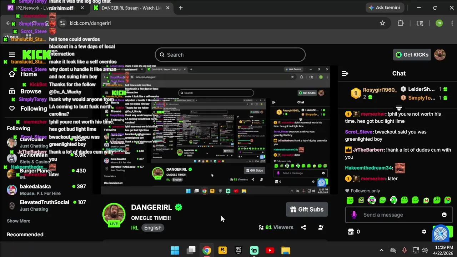Viewport: 457px width, 257px height.
Task: Click the purple microphone icon in chat input
Action: pyautogui.click(x=354, y=215)
